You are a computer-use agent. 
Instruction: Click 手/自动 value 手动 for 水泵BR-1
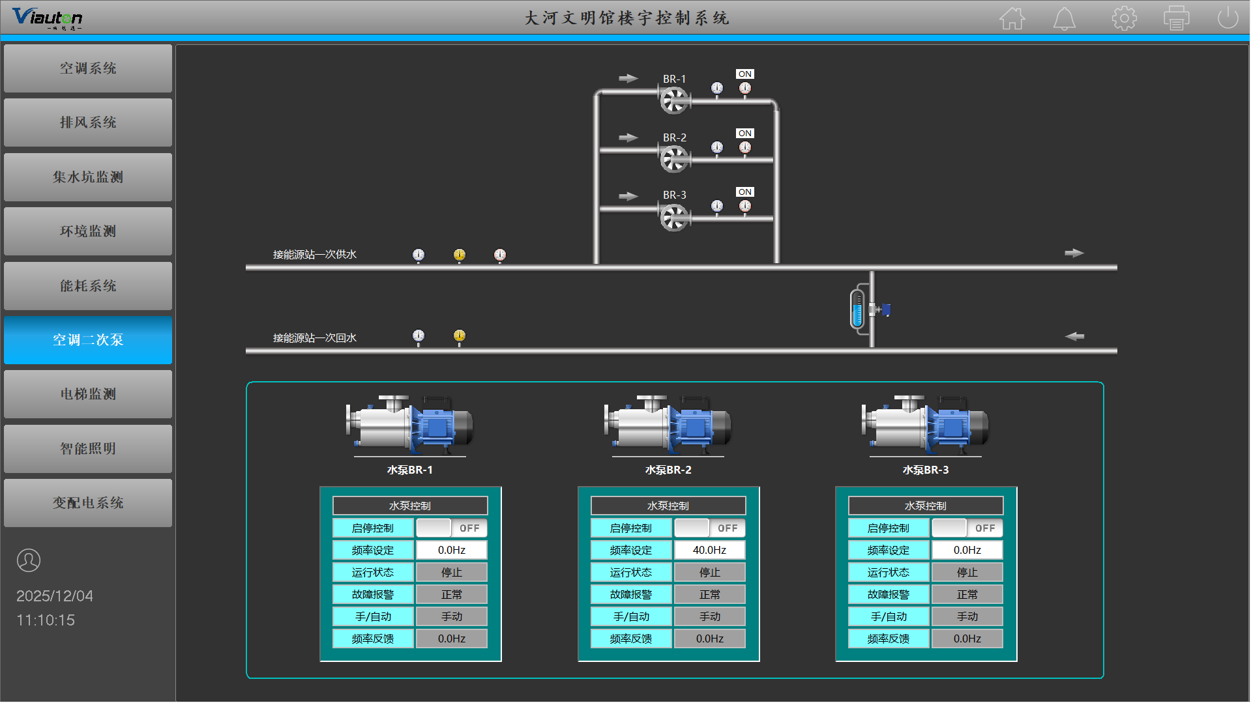pos(452,617)
